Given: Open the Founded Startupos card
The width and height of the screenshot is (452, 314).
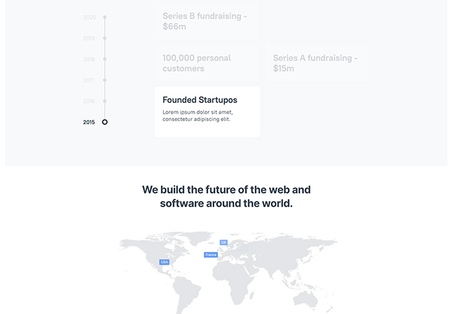Looking at the screenshot, I should click(x=207, y=111).
